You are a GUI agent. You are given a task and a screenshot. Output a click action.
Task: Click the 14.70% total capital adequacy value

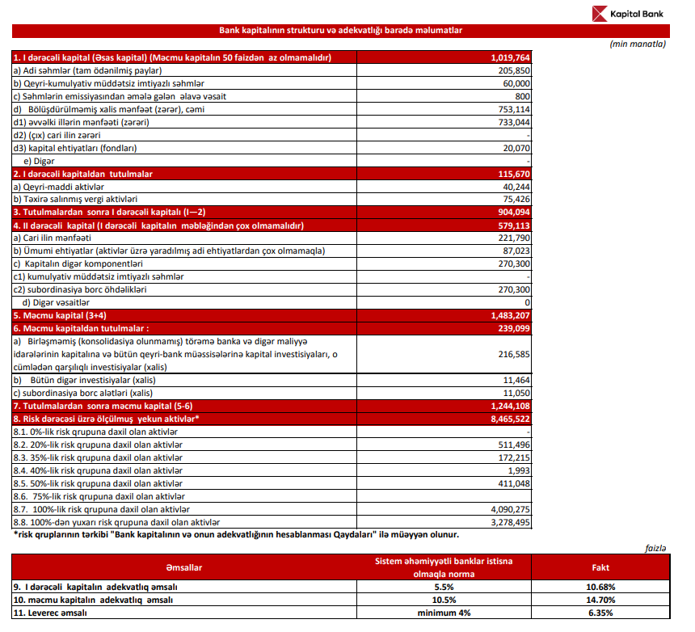(600, 600)
